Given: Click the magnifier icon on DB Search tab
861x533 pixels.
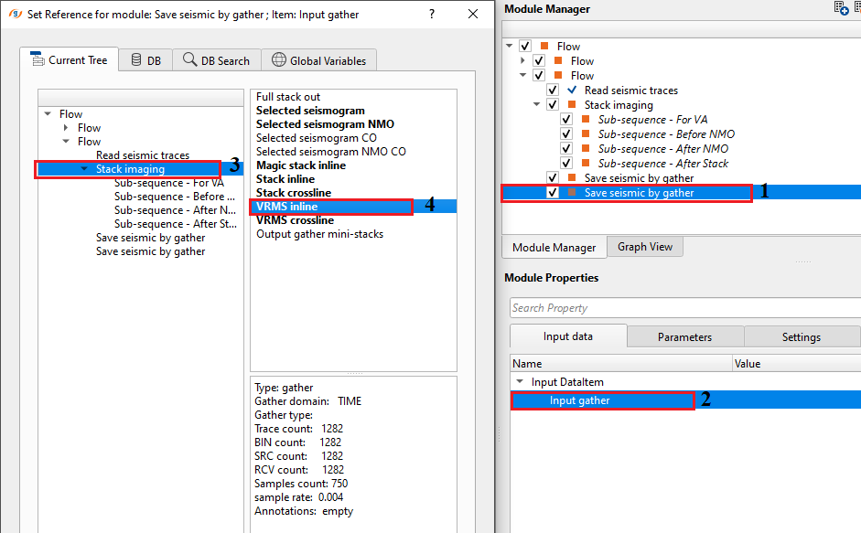Looking at the screenshot, I should point(189,60).
